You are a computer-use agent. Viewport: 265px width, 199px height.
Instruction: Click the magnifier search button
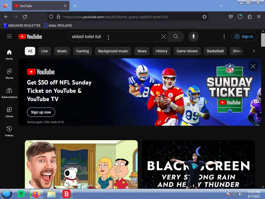176,37
